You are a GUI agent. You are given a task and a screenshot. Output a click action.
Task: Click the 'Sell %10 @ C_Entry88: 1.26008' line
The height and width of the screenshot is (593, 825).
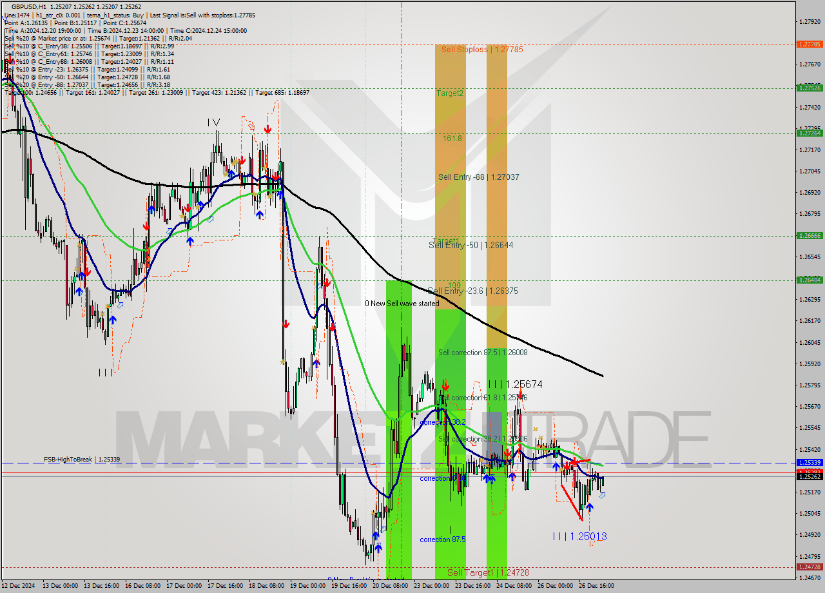click(x=89, y=61)
